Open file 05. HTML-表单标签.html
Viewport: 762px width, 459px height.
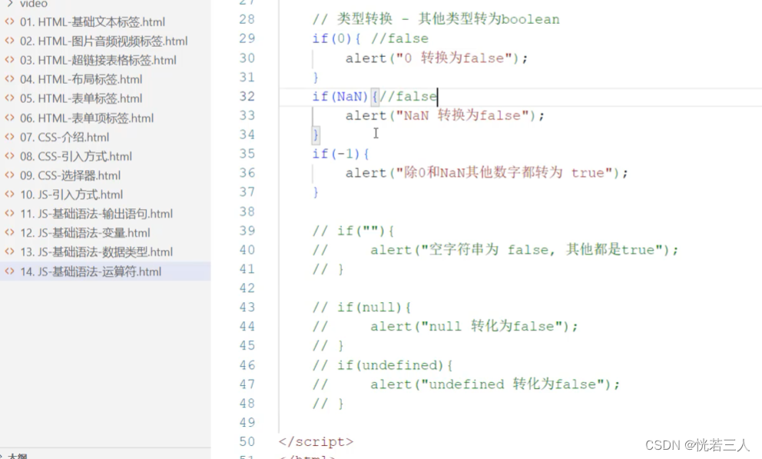tap(81, 98)
